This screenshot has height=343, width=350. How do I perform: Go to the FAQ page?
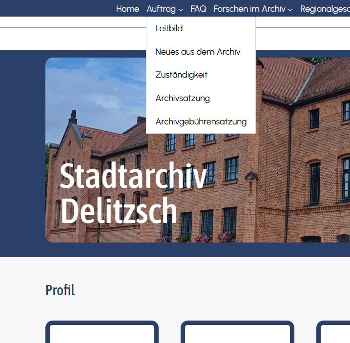198,9
